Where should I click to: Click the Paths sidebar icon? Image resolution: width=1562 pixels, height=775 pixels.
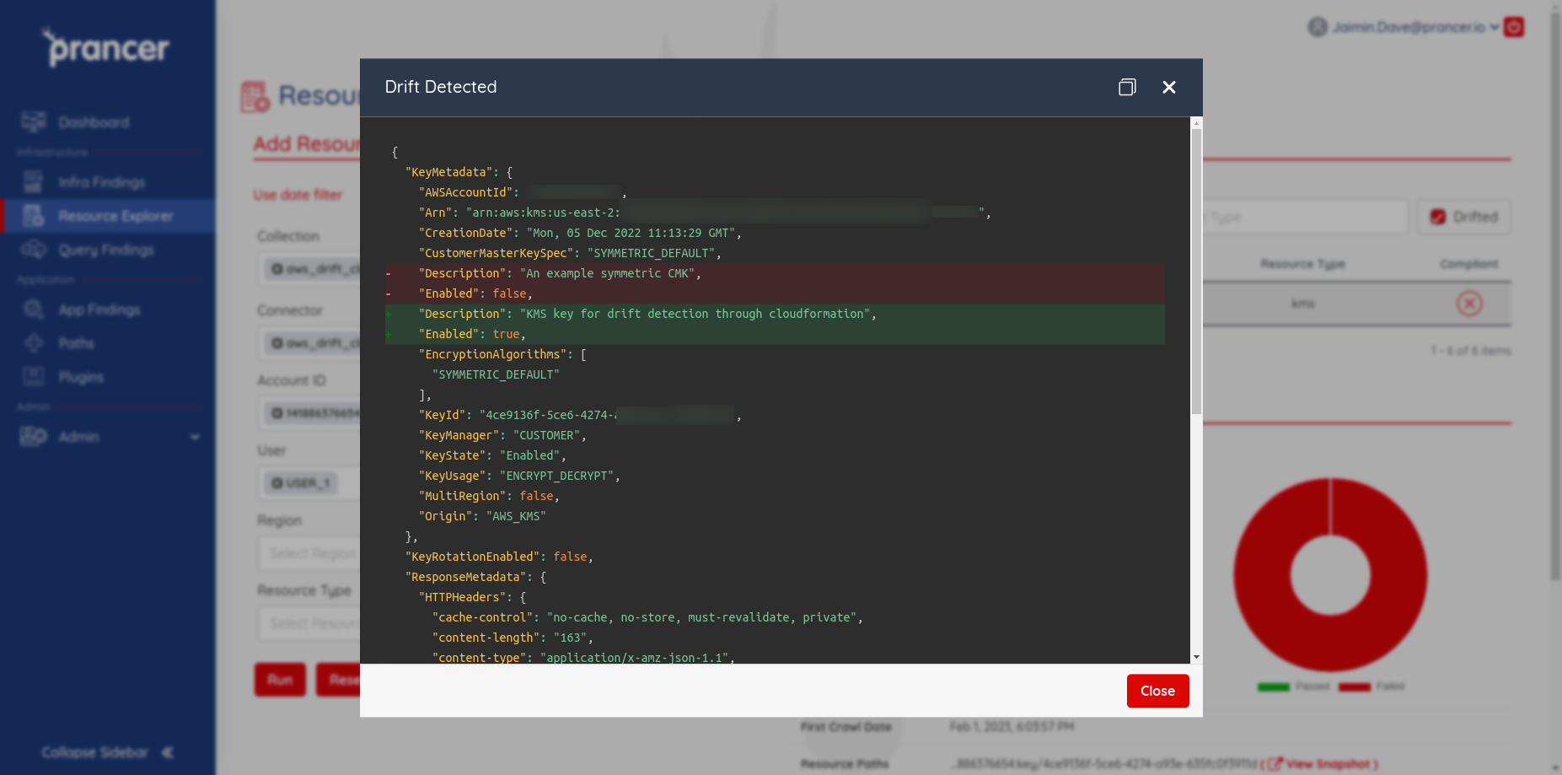click(x=34, y=343)
